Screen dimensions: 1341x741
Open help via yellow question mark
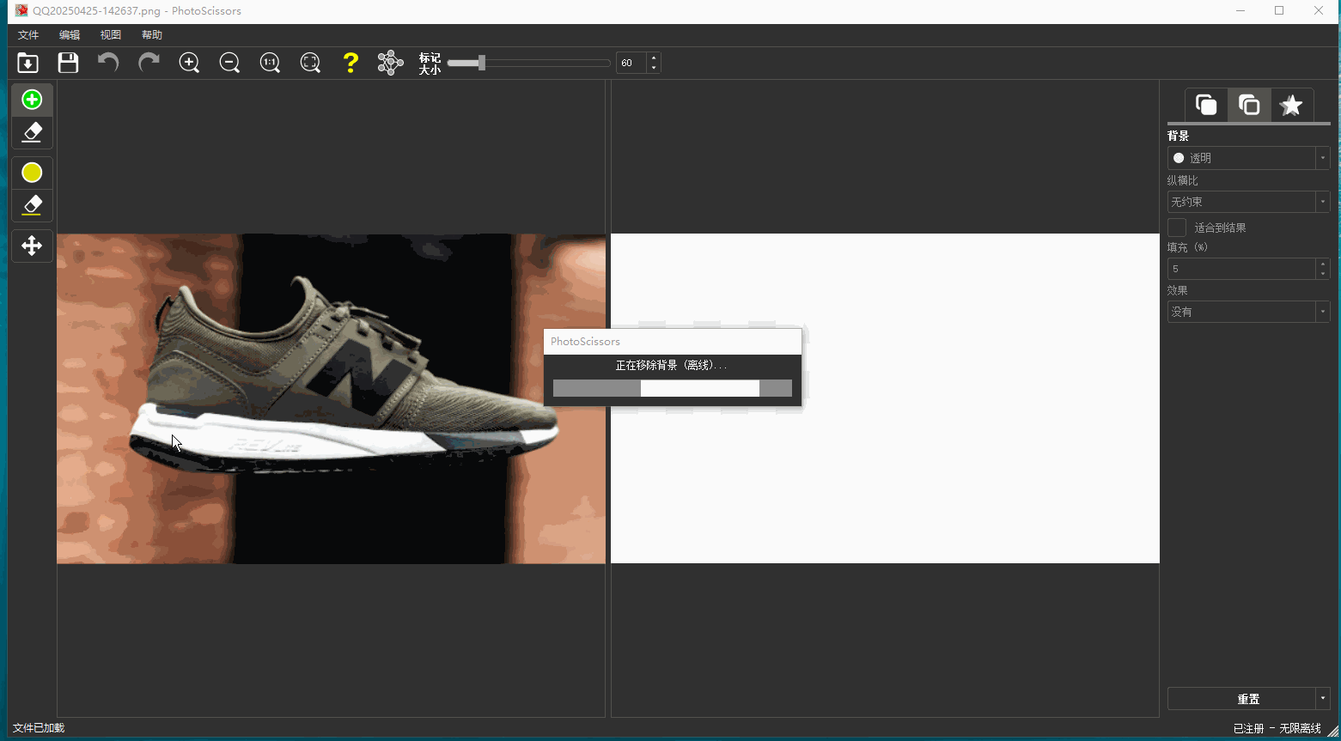[x=350, y=63]
